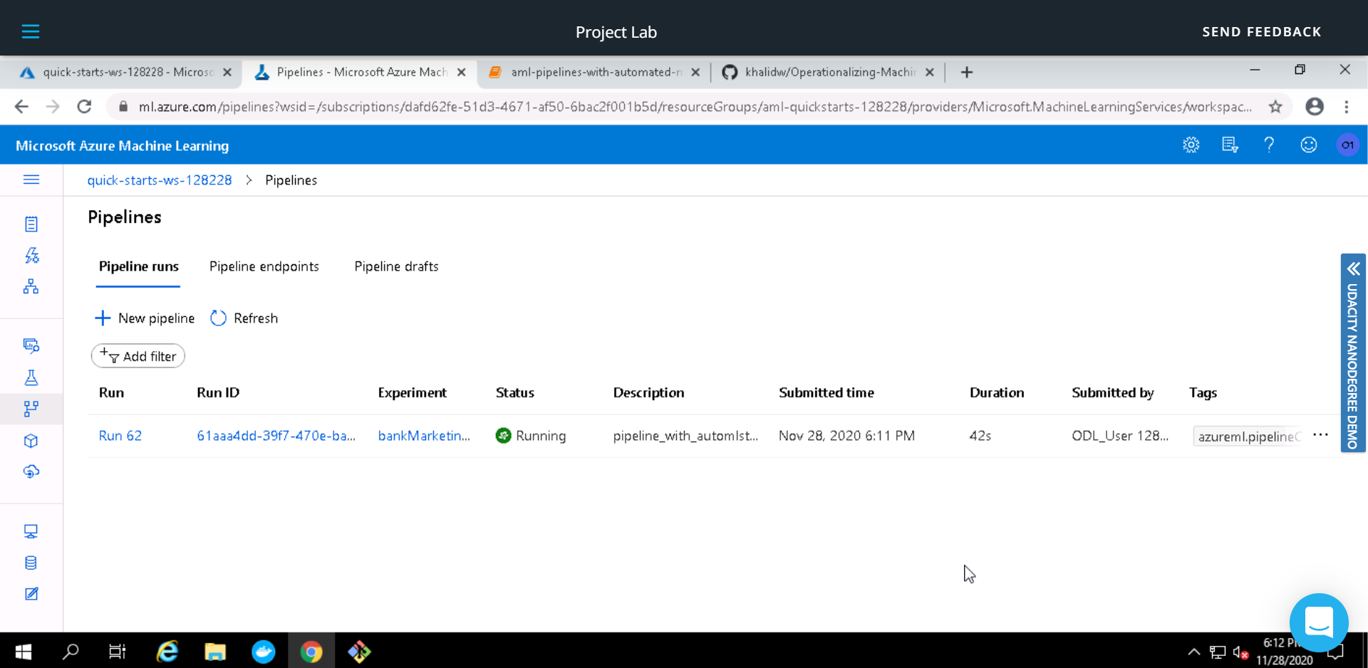The width and height of the screenshot is (1368, 668).
Task: Collapse the Azure ML left navigation menu
Action: point(31,179)
